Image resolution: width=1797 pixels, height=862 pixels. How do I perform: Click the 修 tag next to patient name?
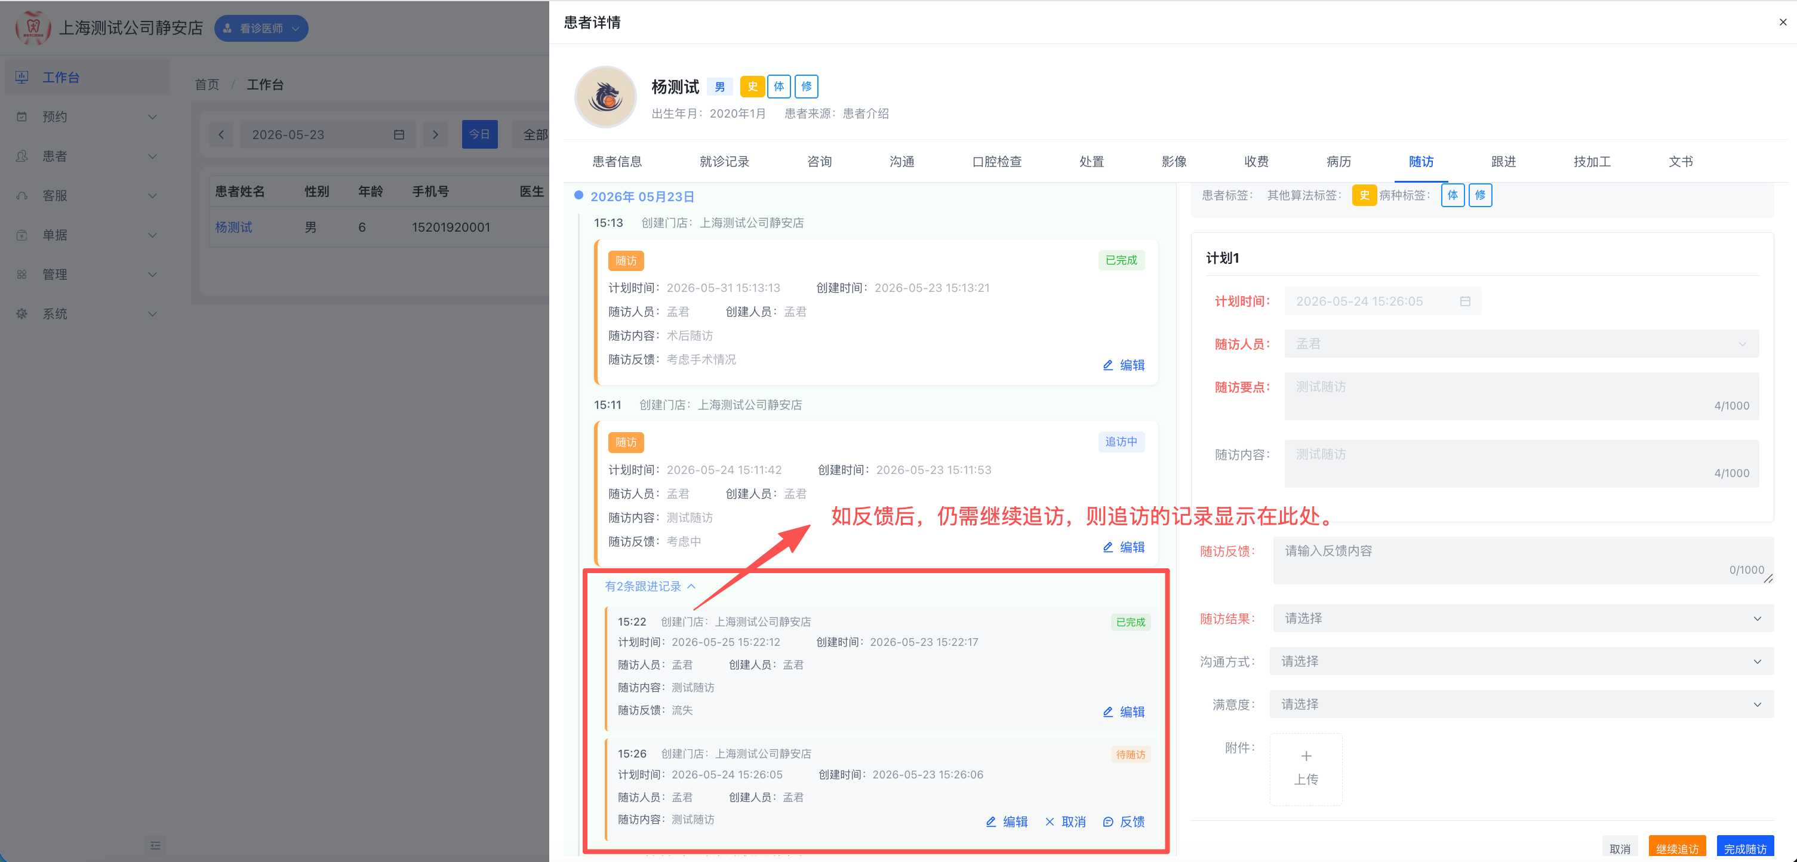(x=806, y=87)
